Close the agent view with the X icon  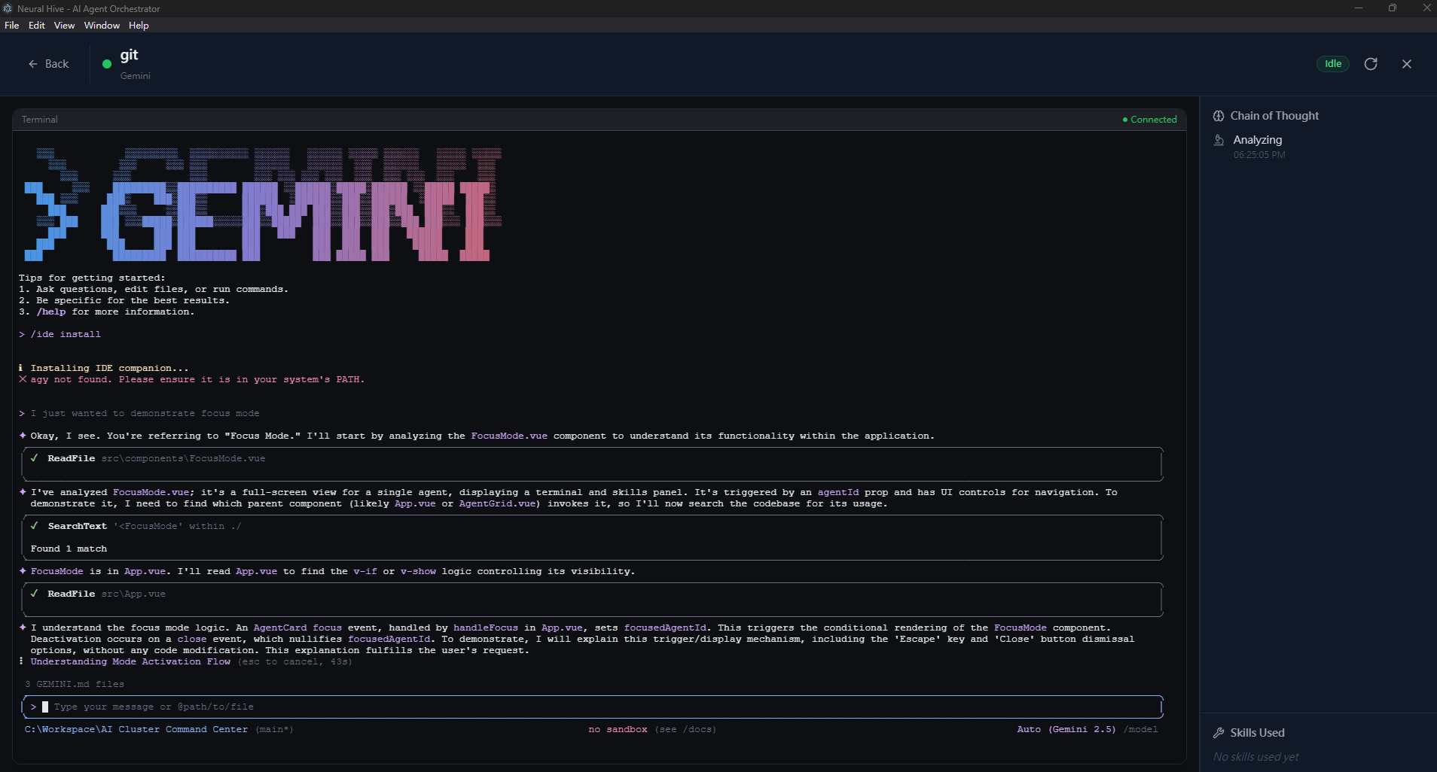[x=1406, y=64]
